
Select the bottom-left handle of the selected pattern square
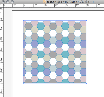point(23,83)
